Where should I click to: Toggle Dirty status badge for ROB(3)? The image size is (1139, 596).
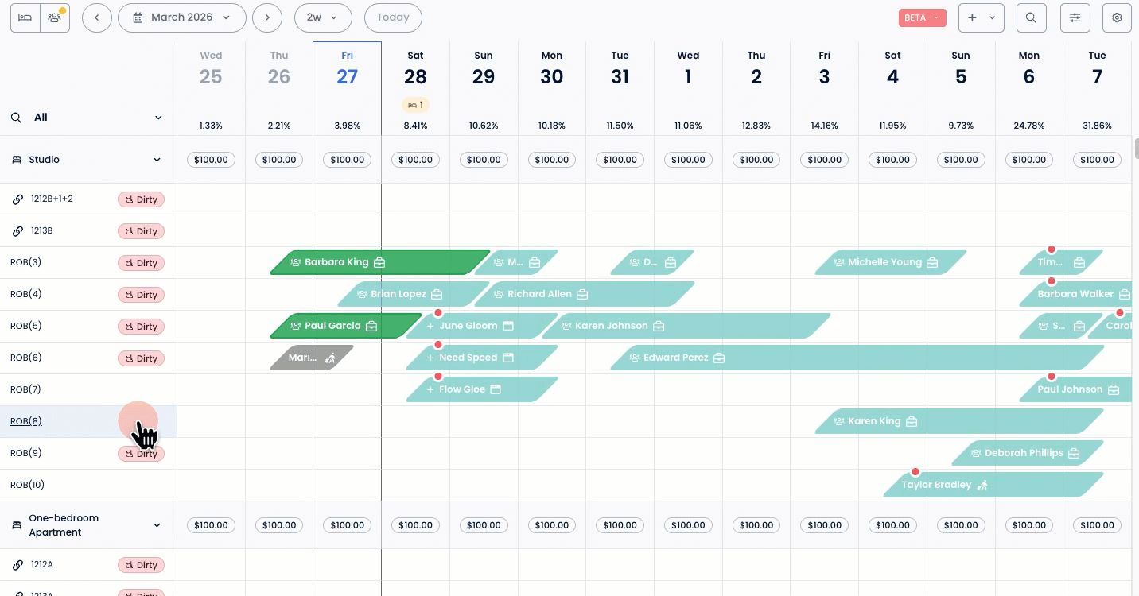coord(141,263)
